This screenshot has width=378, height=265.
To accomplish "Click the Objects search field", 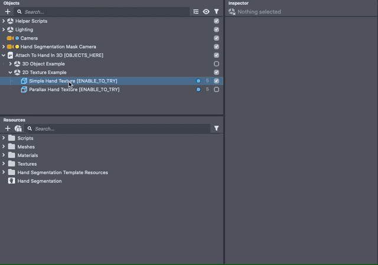I will pos(106,12).
